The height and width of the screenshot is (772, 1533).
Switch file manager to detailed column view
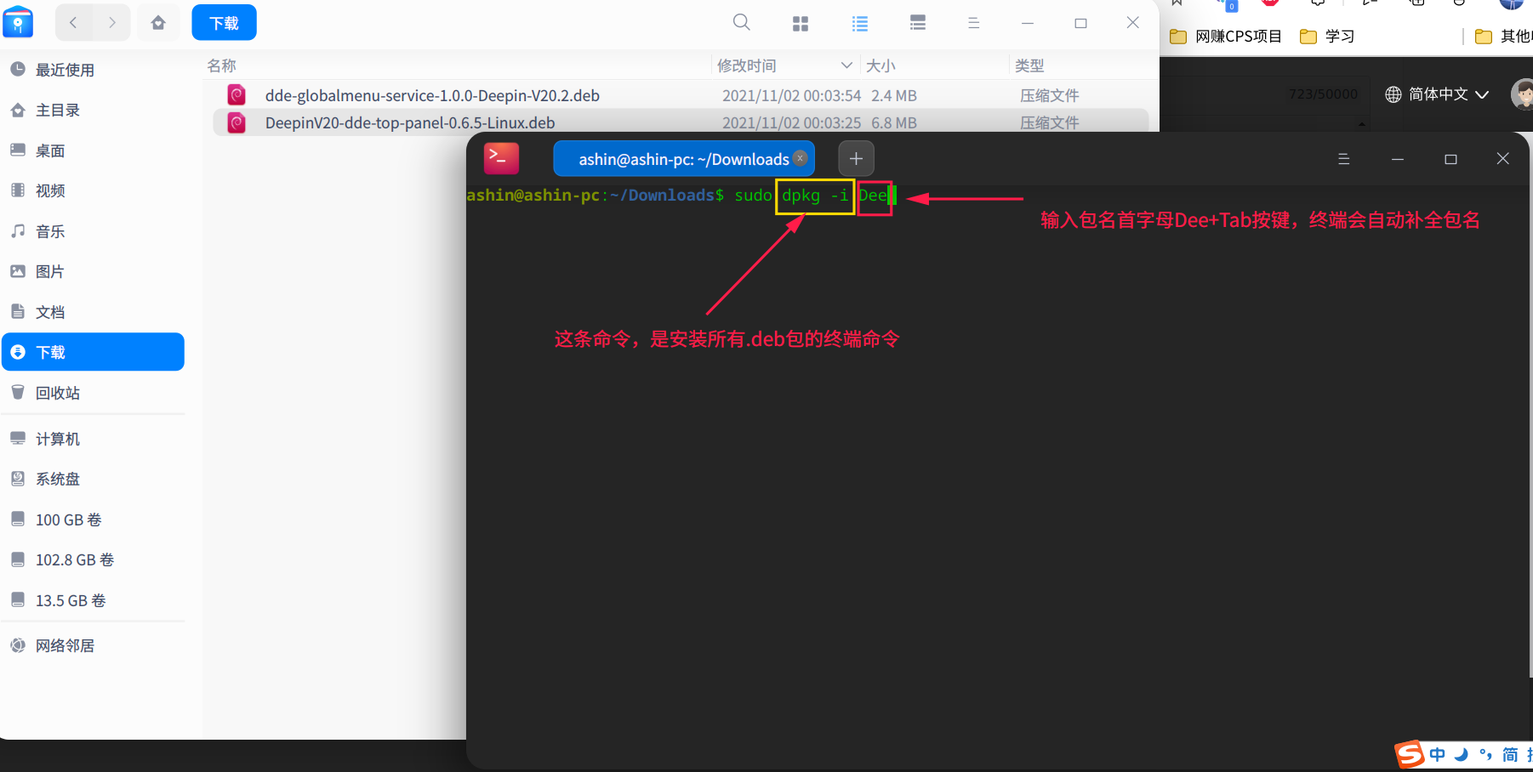918,23
